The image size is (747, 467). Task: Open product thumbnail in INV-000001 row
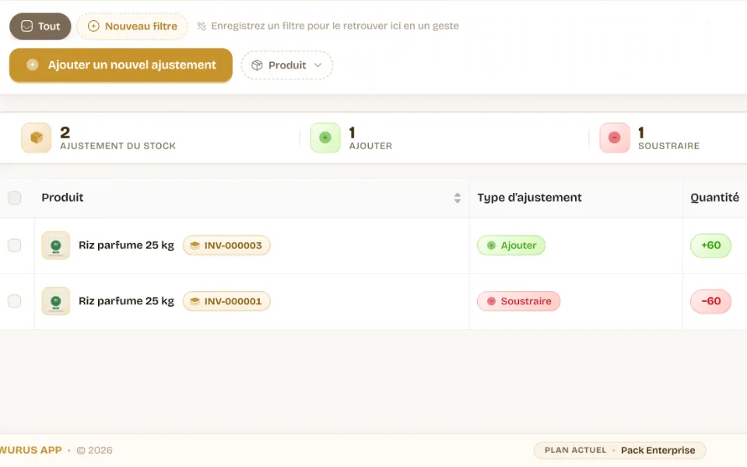56,301
